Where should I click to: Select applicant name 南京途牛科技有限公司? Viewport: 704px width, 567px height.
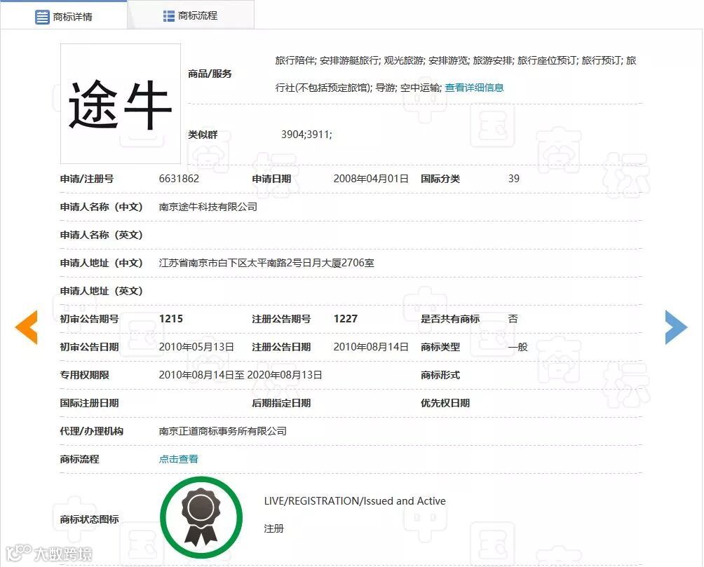pyautogui.click(x=208, y=207)
